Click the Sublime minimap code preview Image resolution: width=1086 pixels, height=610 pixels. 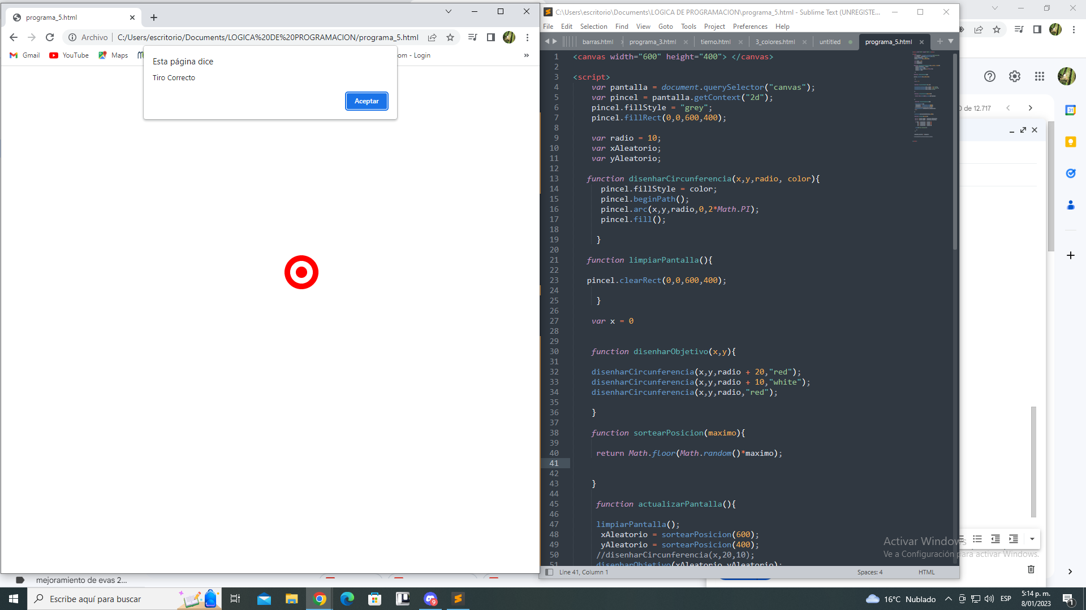coord(928,96)
